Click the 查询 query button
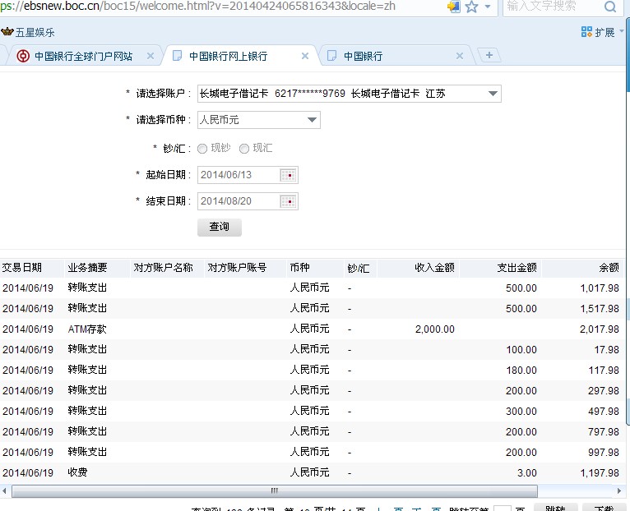 (x=220, y=227)
